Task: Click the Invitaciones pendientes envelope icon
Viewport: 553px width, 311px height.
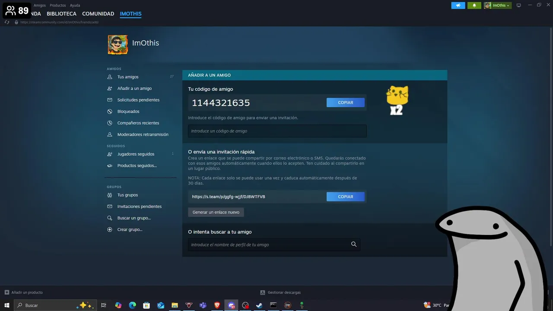Action: [110, 206]
